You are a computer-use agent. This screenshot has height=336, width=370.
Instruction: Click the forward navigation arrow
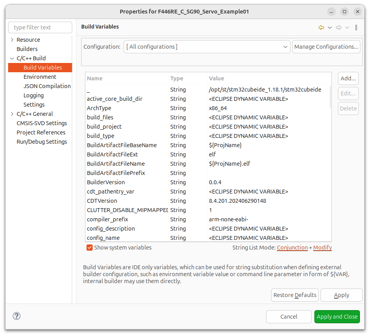[338, 27]
